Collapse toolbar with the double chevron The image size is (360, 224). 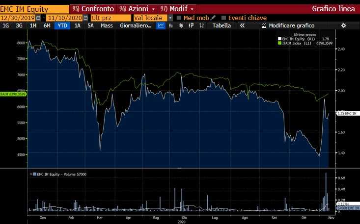click(x=242, y=25)
